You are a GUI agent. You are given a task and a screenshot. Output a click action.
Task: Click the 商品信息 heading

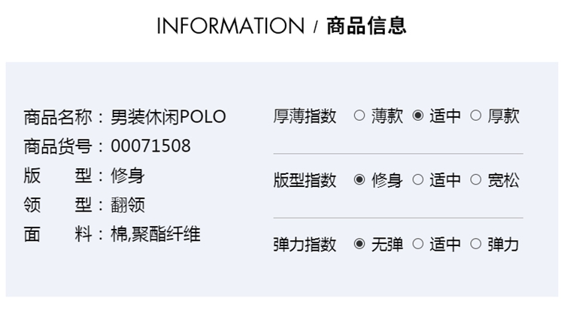[366, 26]
